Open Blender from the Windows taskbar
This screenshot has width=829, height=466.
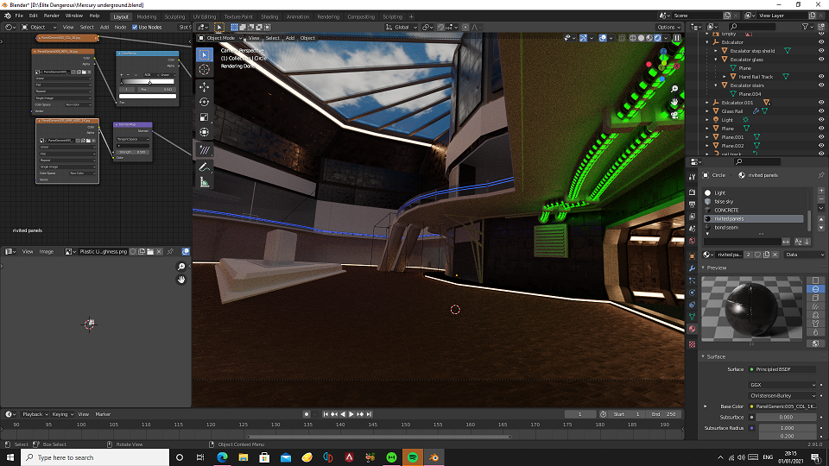[x=433, y=457]
